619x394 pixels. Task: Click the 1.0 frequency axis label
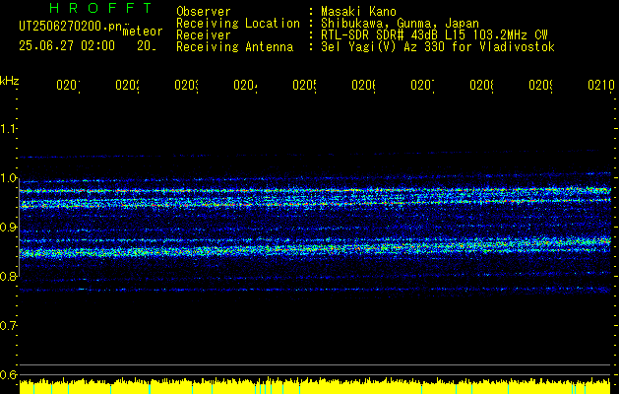pos(8,178)
